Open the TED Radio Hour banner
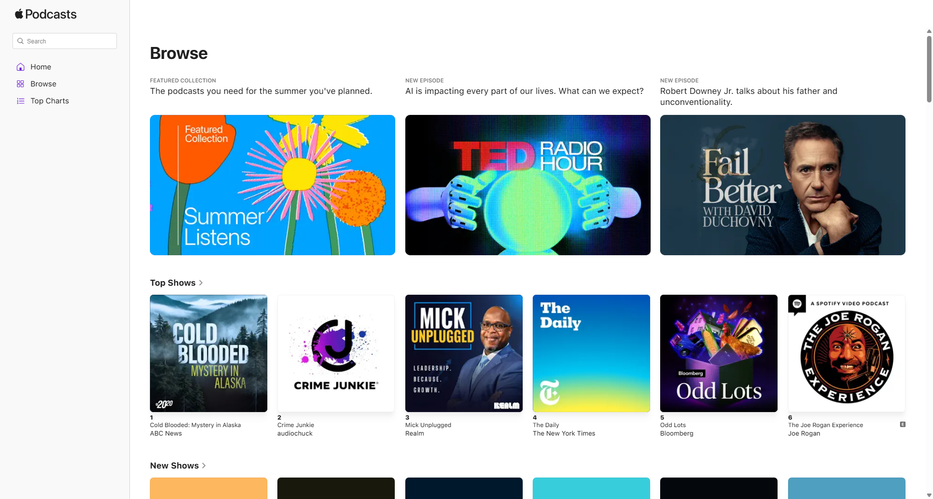The width and height of the screenshot is (933, 499). pyautogui.click(x=528, y=185)
